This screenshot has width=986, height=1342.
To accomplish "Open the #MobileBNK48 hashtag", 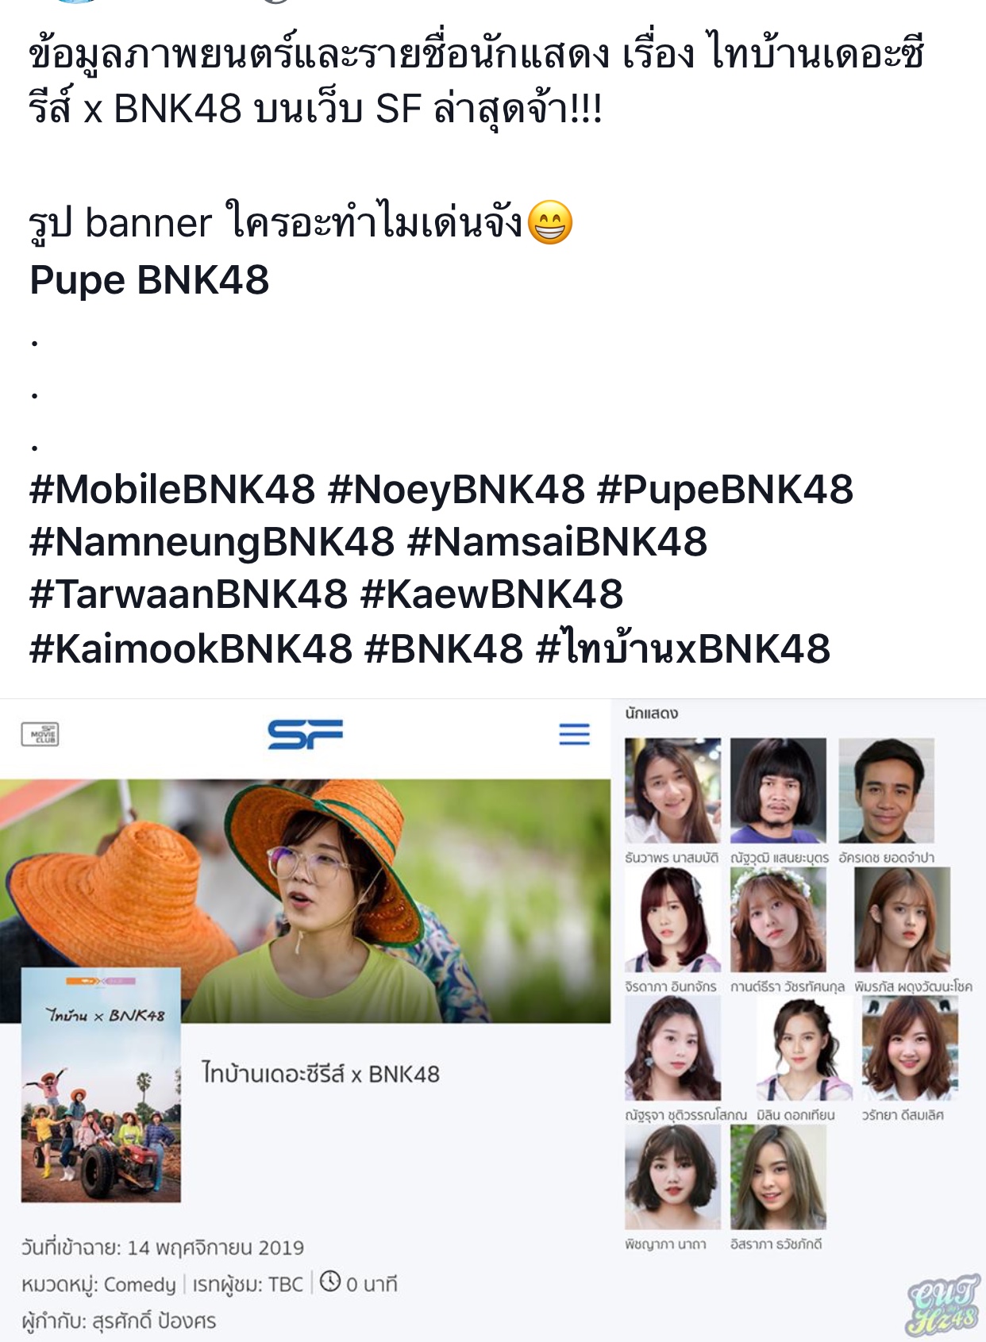I will pos(172,489).
